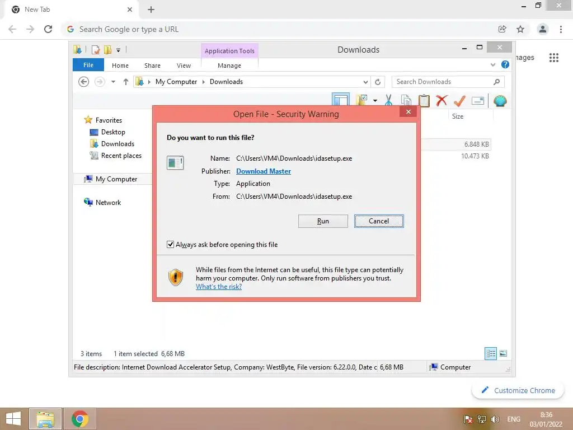The height and width of the screenshot is (430, 573).
Task: Open address bar history dropdown
Action: [x=365, y=82]
